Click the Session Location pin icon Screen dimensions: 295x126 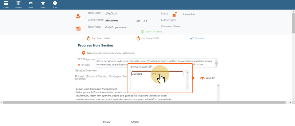click(x=83, y=53)
